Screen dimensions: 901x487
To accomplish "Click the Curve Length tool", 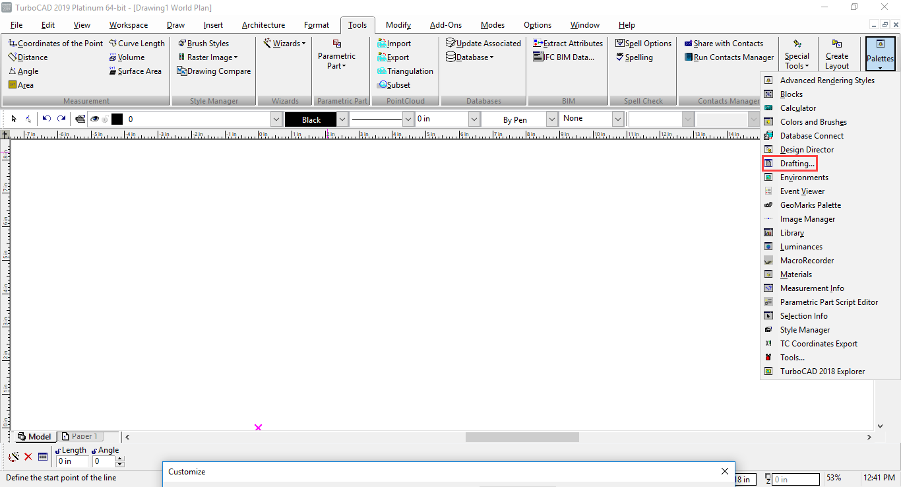I will [137, 44].
